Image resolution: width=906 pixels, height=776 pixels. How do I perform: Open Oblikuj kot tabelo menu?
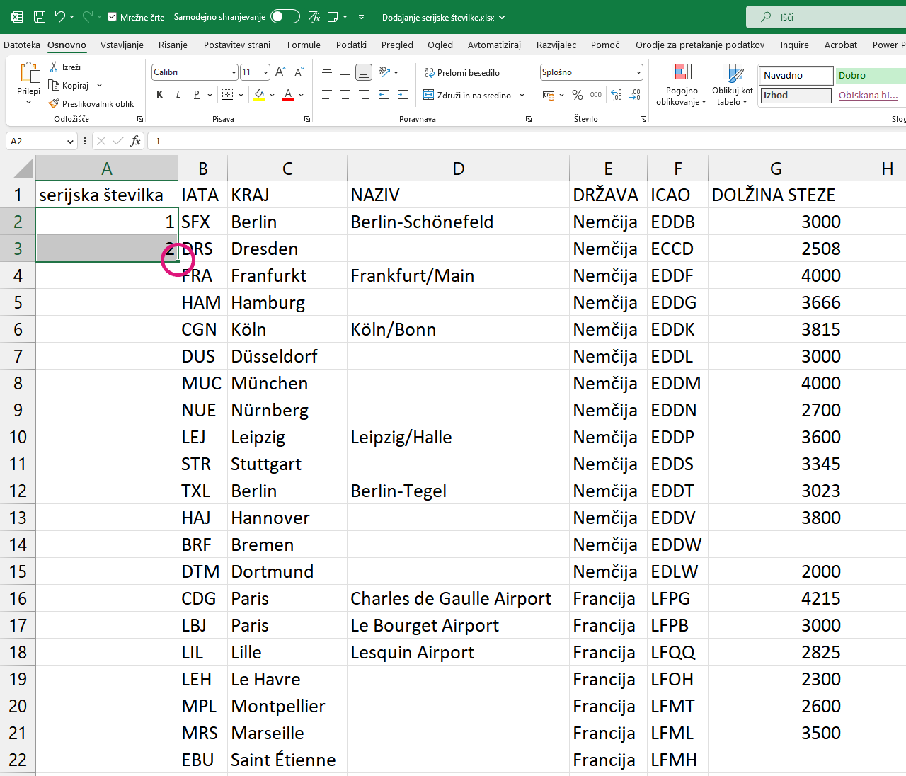(733, 84)
